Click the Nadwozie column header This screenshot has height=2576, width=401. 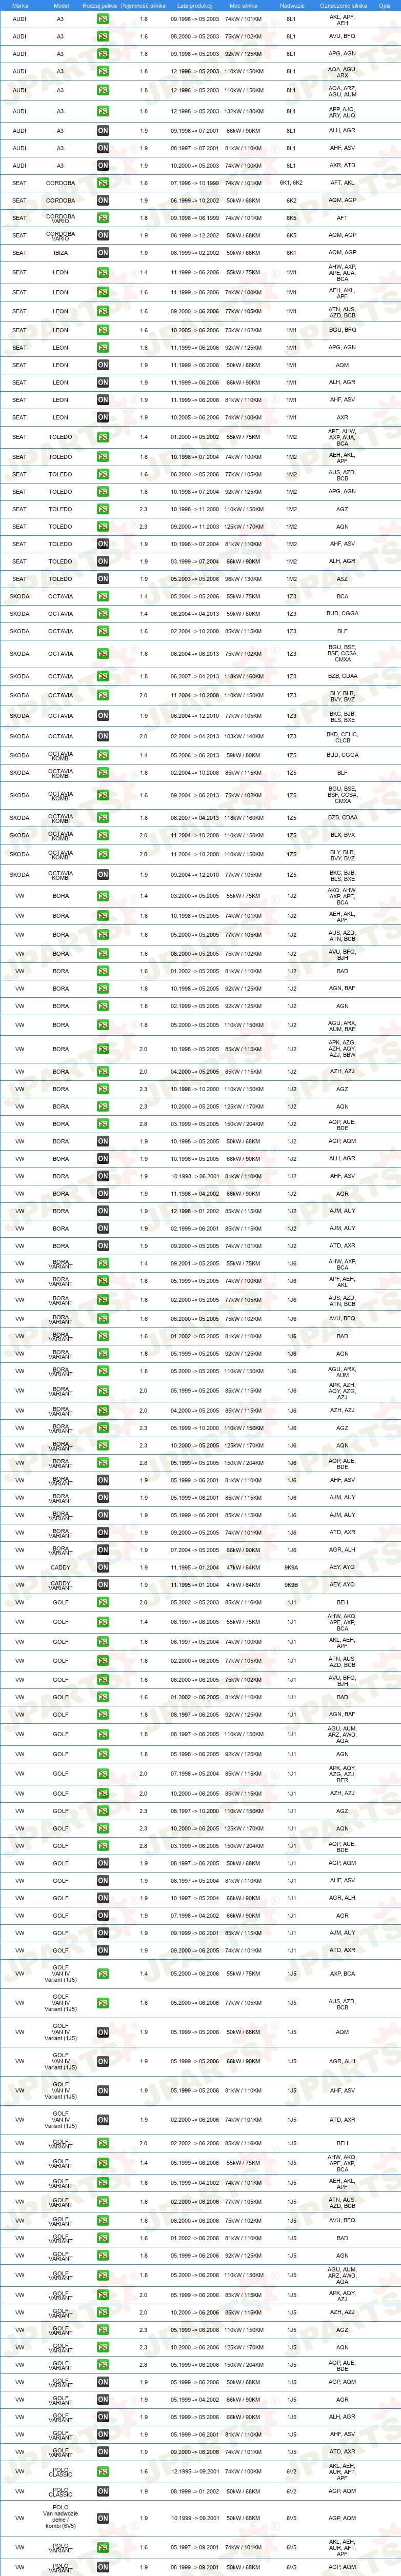[x=292, y=5]
